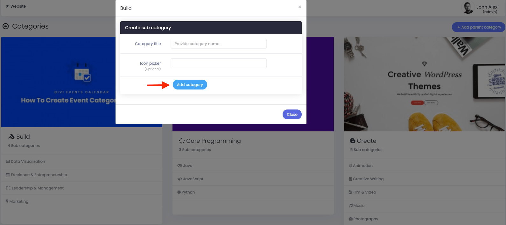The height and width of the screenshot is (225, 506).
Task: Dismiss the Build modal with X
Action: pos(300,7)
